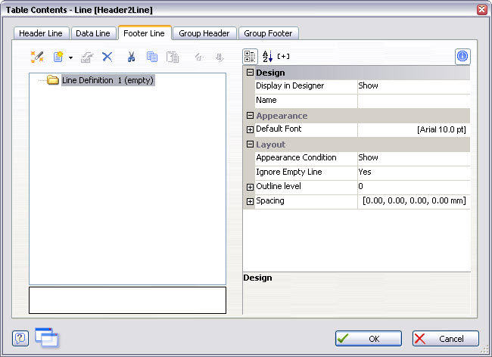492x357 pixels.
Task: Expand the Spacing property
Action: click(250, 201)
